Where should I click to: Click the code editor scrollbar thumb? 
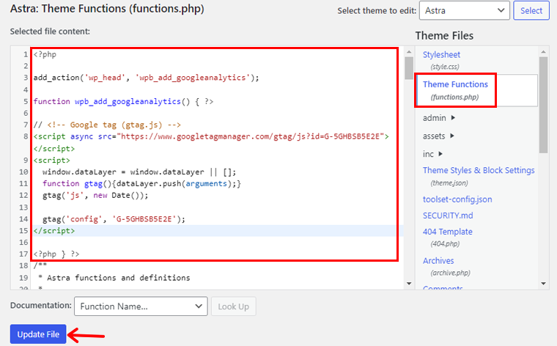coord(409,68)
